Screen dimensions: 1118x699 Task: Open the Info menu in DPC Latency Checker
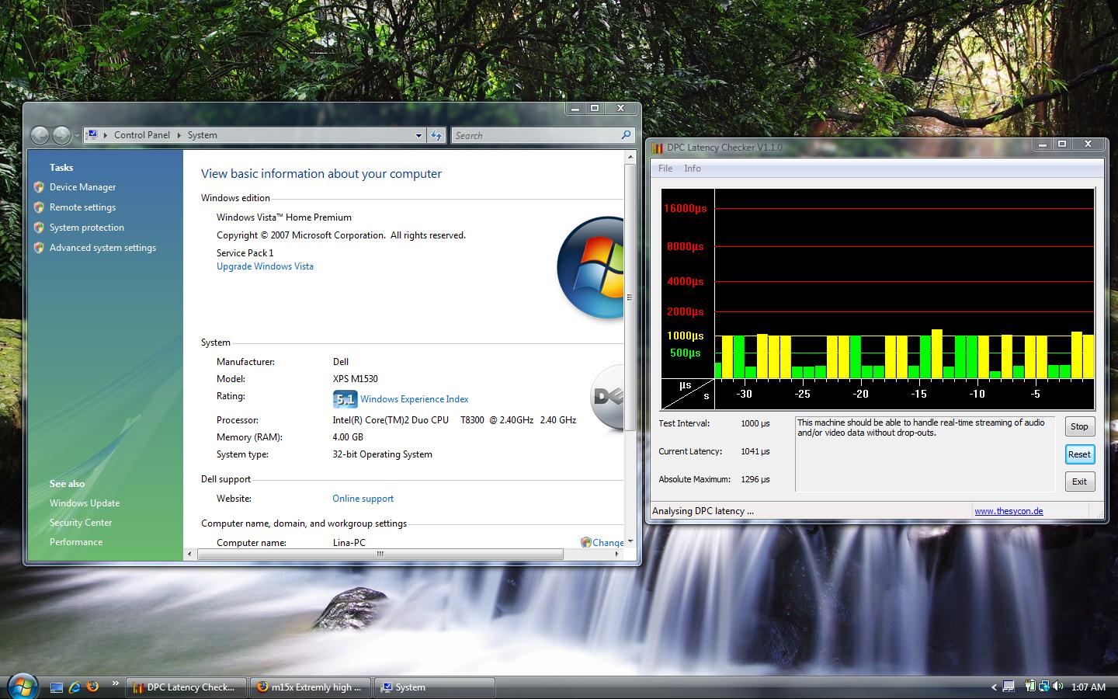pyautogui.click(x=693, y=169)
